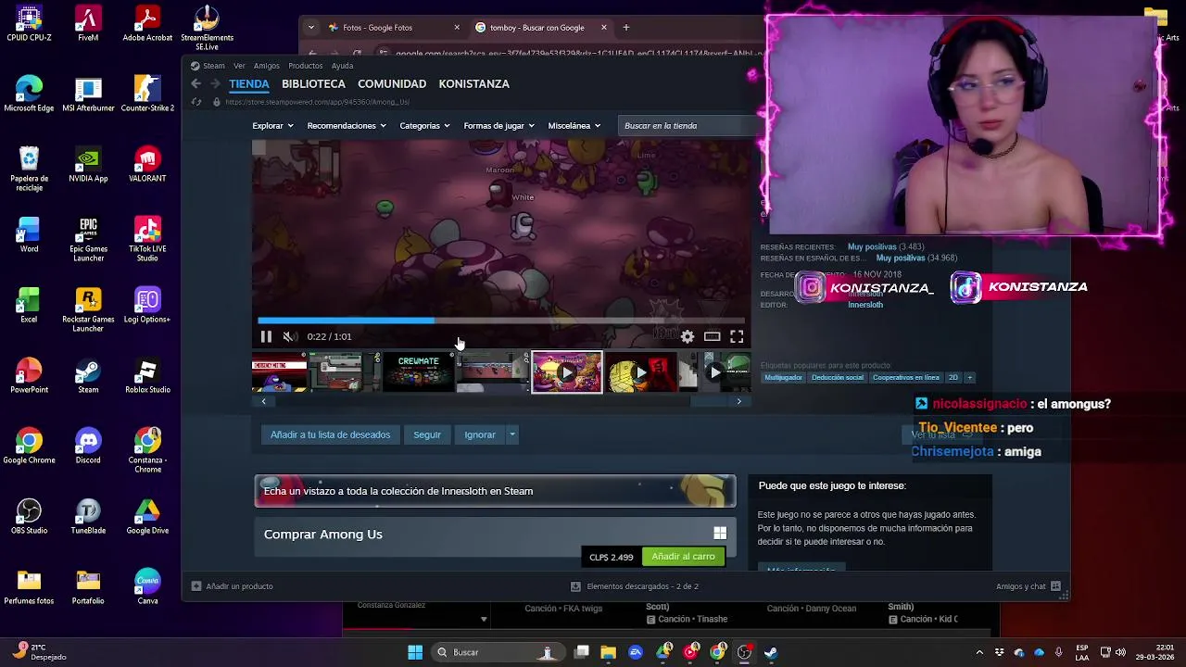The image size is (1186, 667).
Task: Open the KONISTANZA profile tab
Action: click(473, 83)
